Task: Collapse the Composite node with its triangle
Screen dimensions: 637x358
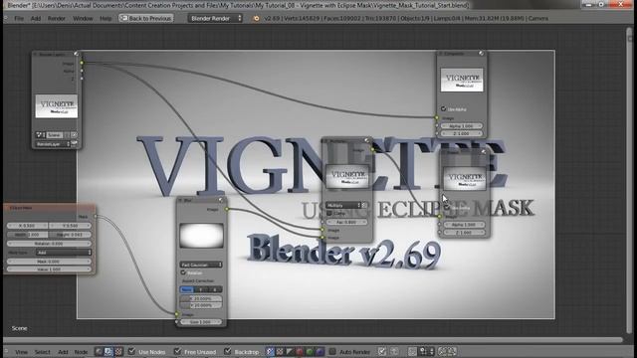Action: pos(440,54)
